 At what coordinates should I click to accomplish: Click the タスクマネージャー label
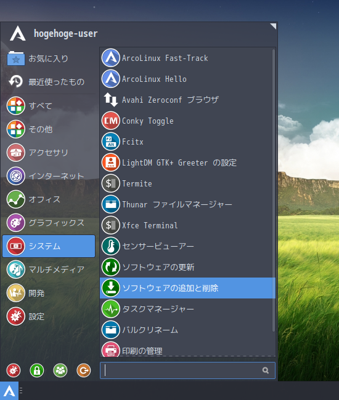pyautogui.click(x=158, y=309)
